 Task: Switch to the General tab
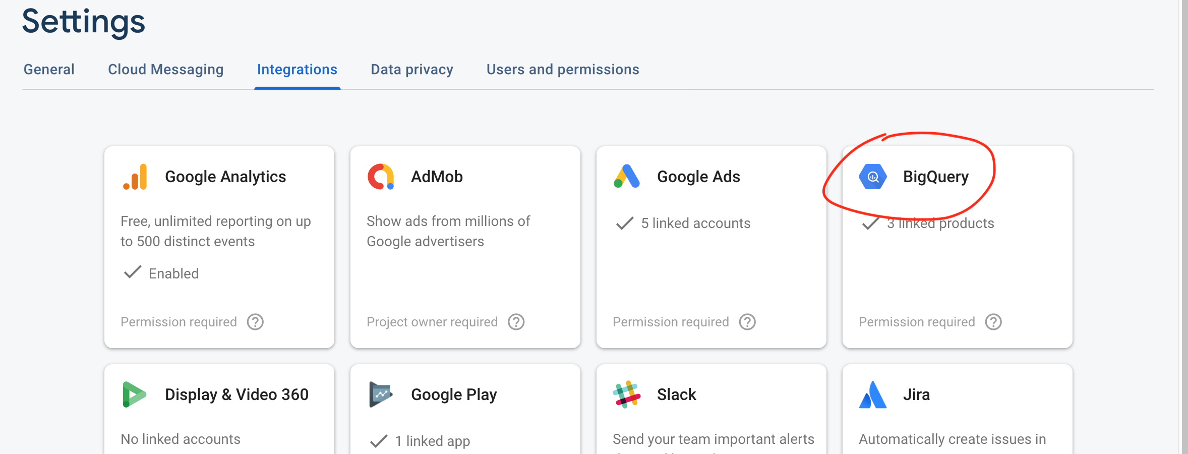49,70
